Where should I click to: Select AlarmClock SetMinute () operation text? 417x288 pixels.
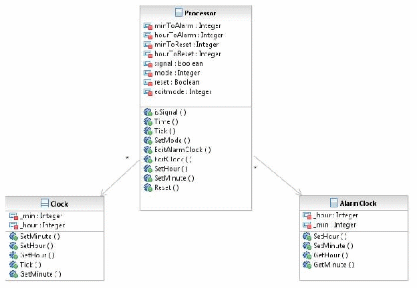[x=333, y=246]
